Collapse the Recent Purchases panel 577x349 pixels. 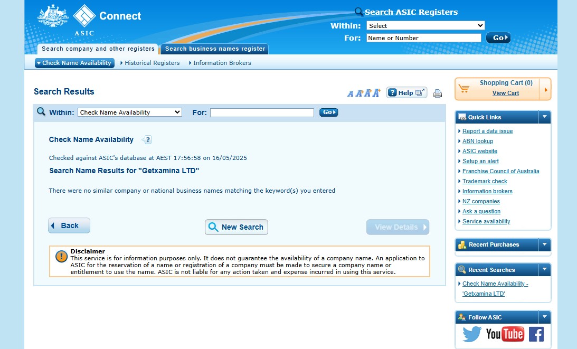(x=545, y=244)
